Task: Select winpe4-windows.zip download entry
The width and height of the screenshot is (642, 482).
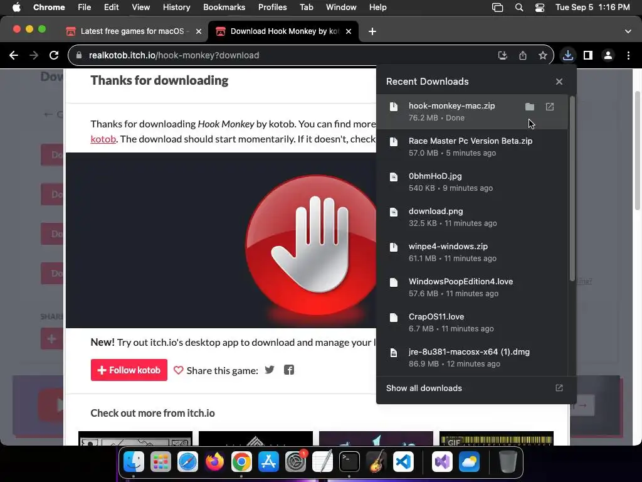Action: tap(471, 252)
